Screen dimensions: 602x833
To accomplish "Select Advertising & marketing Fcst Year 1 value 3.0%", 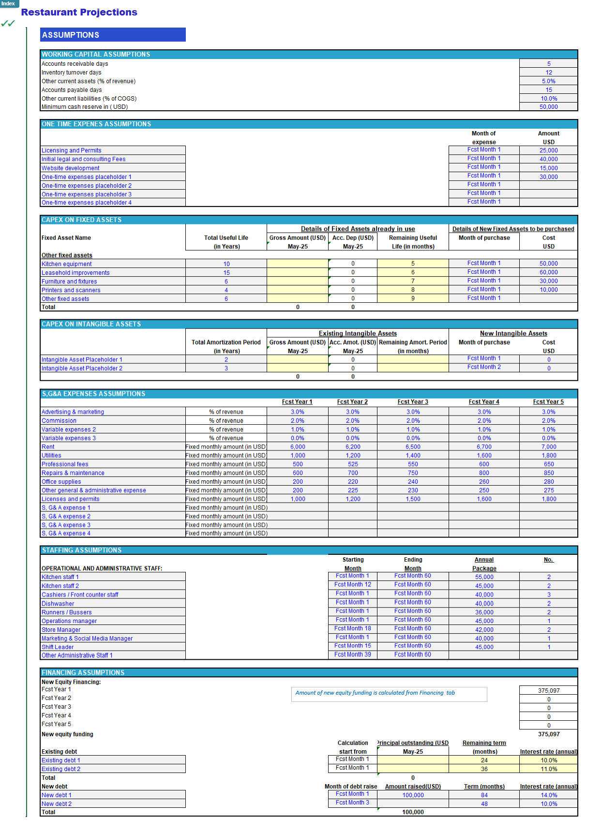I will point(298,412).
